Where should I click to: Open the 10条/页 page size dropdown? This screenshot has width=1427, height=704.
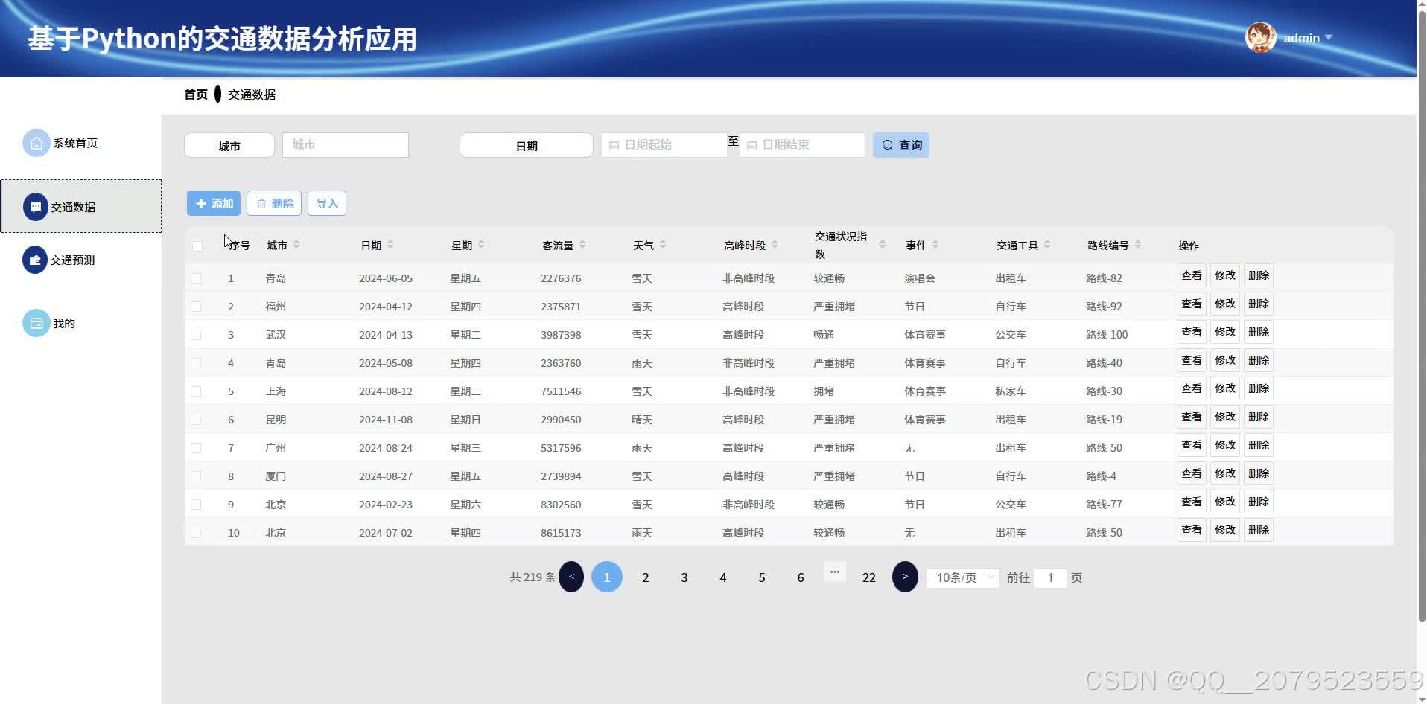(x=962, y=577)
